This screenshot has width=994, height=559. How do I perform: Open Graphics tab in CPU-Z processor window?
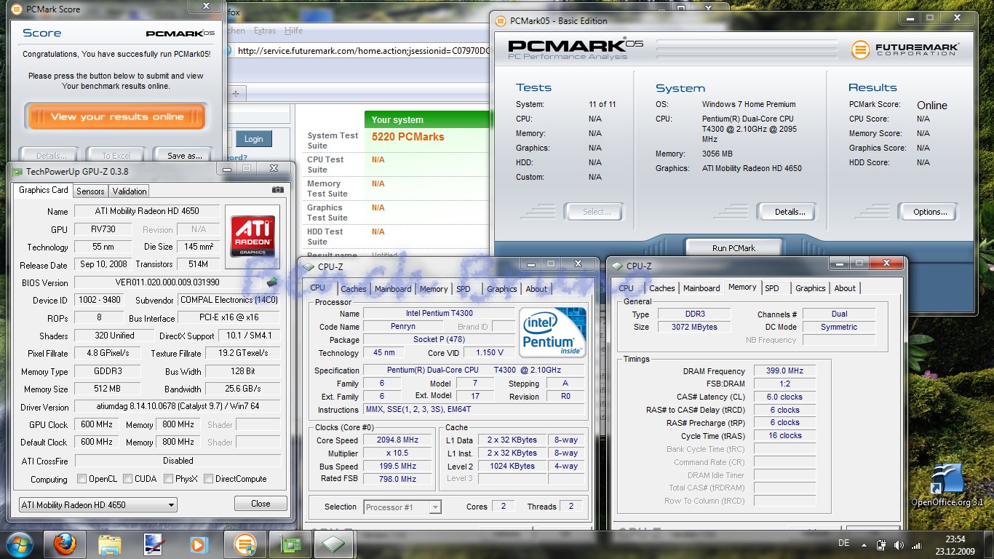pos(501,289)
